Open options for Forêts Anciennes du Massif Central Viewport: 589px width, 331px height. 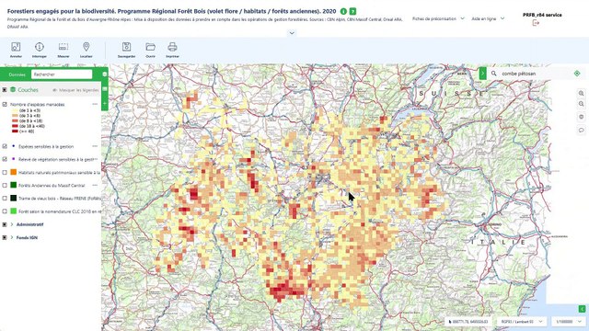[95, 186]
